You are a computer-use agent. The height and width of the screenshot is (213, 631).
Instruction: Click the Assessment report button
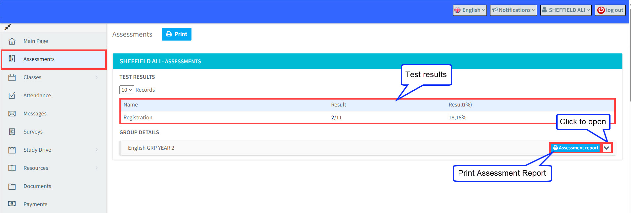pos(576,148)
